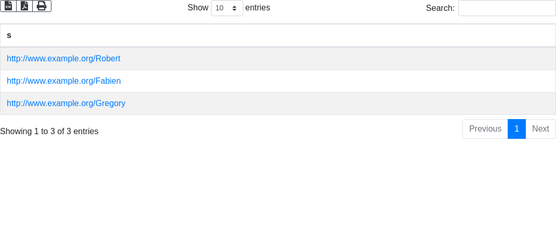The image size is (556, 234).
Task: Print the table using printer icon
Action: (42, 6)
